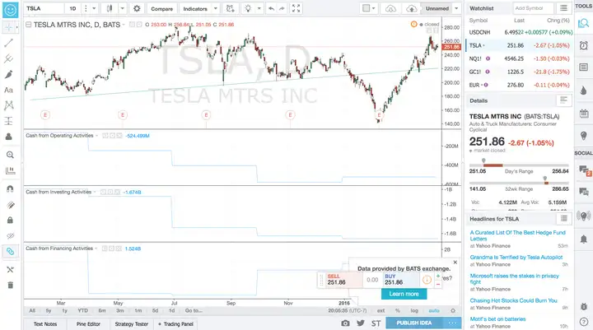Toggle stay in drawing mode pencil icon
Viewport: 593px width, 330px height.
(10, 205)
